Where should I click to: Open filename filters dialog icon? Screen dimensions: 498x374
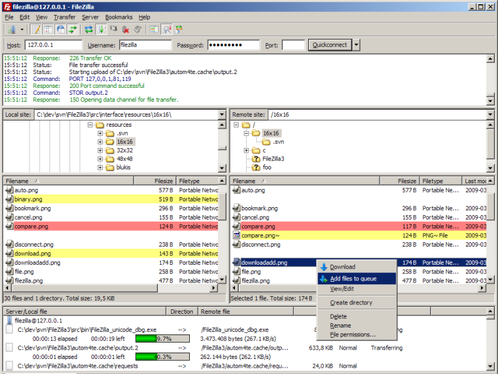(154, 29)
